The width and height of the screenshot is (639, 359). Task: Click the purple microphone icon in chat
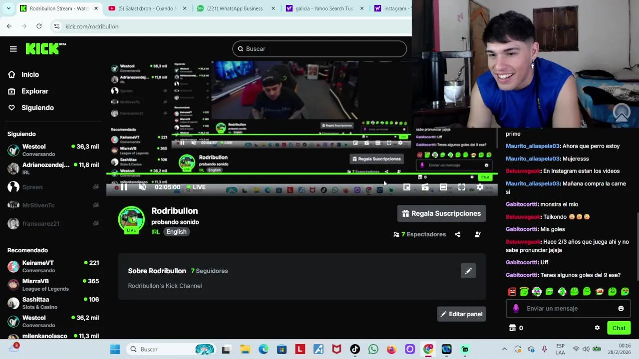click(516, 309)
